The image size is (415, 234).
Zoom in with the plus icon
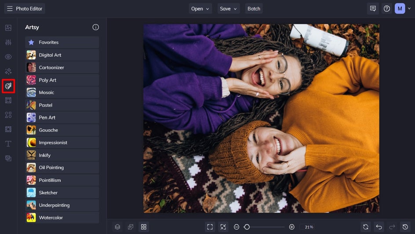291,227
